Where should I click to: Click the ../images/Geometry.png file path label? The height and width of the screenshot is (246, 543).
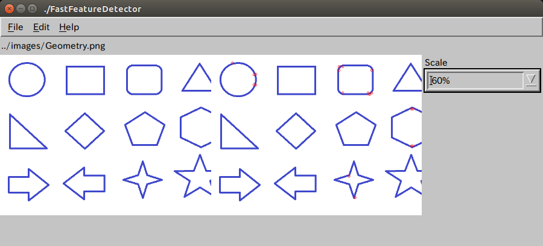53,46
